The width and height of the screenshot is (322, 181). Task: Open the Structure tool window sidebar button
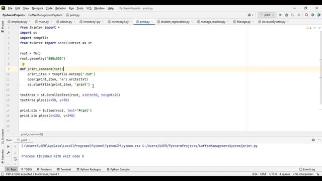[x=3, y=136]
